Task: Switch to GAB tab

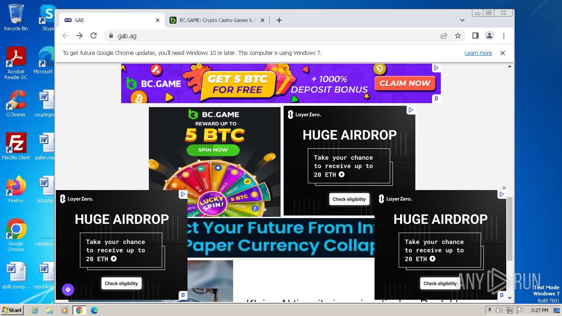Action: pos(112,20)
